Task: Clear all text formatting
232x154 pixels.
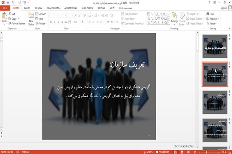Action: coord(84,15)
